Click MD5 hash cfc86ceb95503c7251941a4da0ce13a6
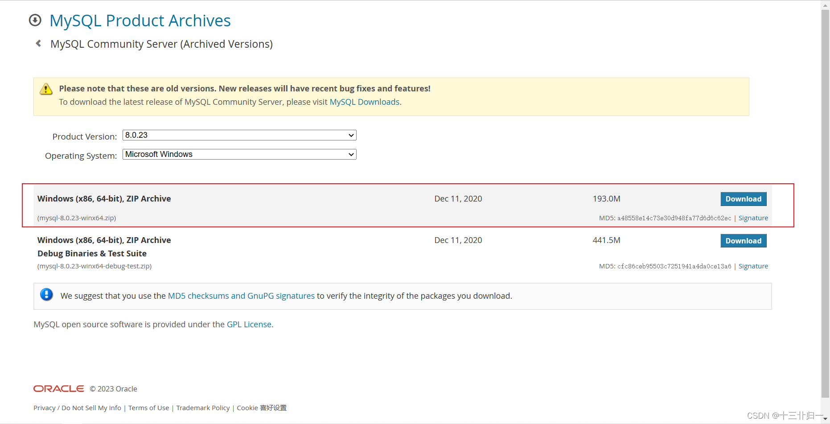This screenshot has width=830, height=424. tap(674, 266)
